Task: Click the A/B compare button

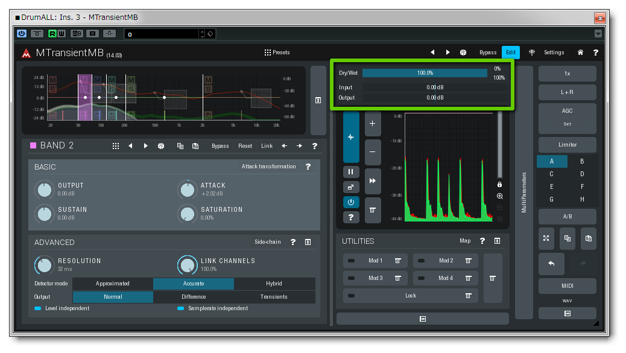Action: click(568, 217)
